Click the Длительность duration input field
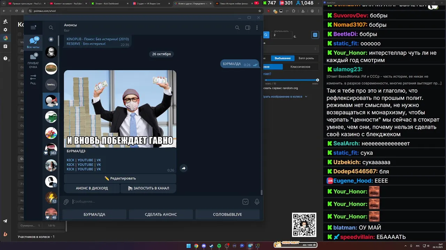 click(282, 35)
